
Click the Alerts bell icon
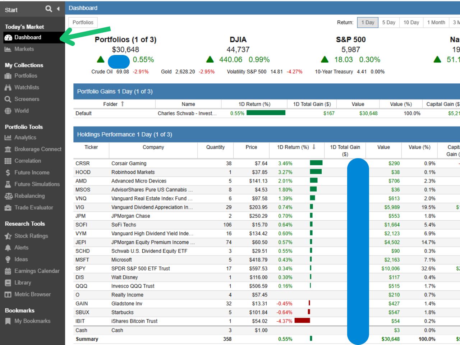8,248
